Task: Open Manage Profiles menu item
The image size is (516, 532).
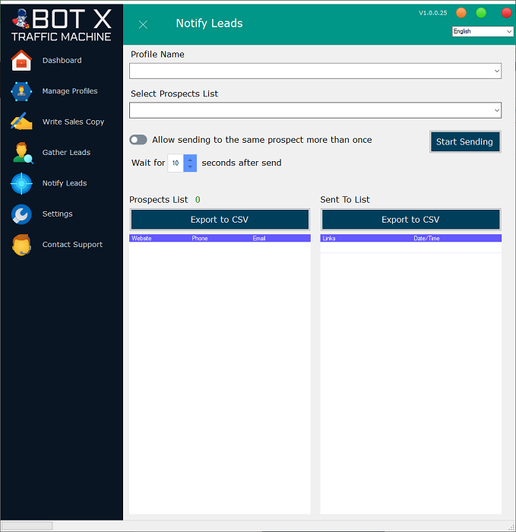Action: point(70,91)
